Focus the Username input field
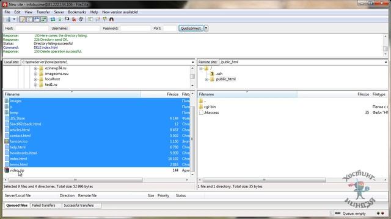This screenshot has width=391, height=219. (84, 29)
